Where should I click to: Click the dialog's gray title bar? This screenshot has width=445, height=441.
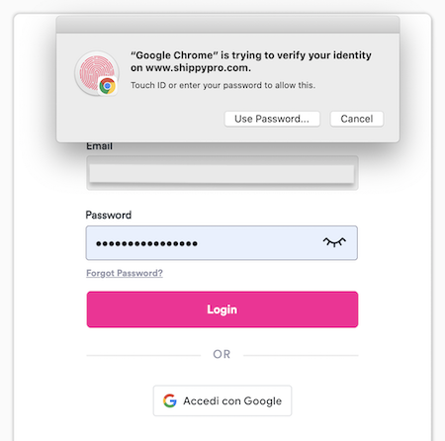tap(227, 24)
